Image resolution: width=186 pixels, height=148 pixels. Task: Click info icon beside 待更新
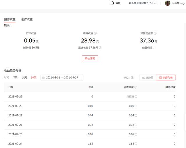[136, 97]
